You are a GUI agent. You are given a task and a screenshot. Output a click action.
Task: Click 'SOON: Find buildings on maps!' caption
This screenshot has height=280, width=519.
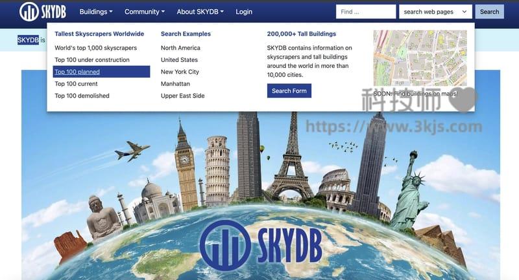point(415,94)
